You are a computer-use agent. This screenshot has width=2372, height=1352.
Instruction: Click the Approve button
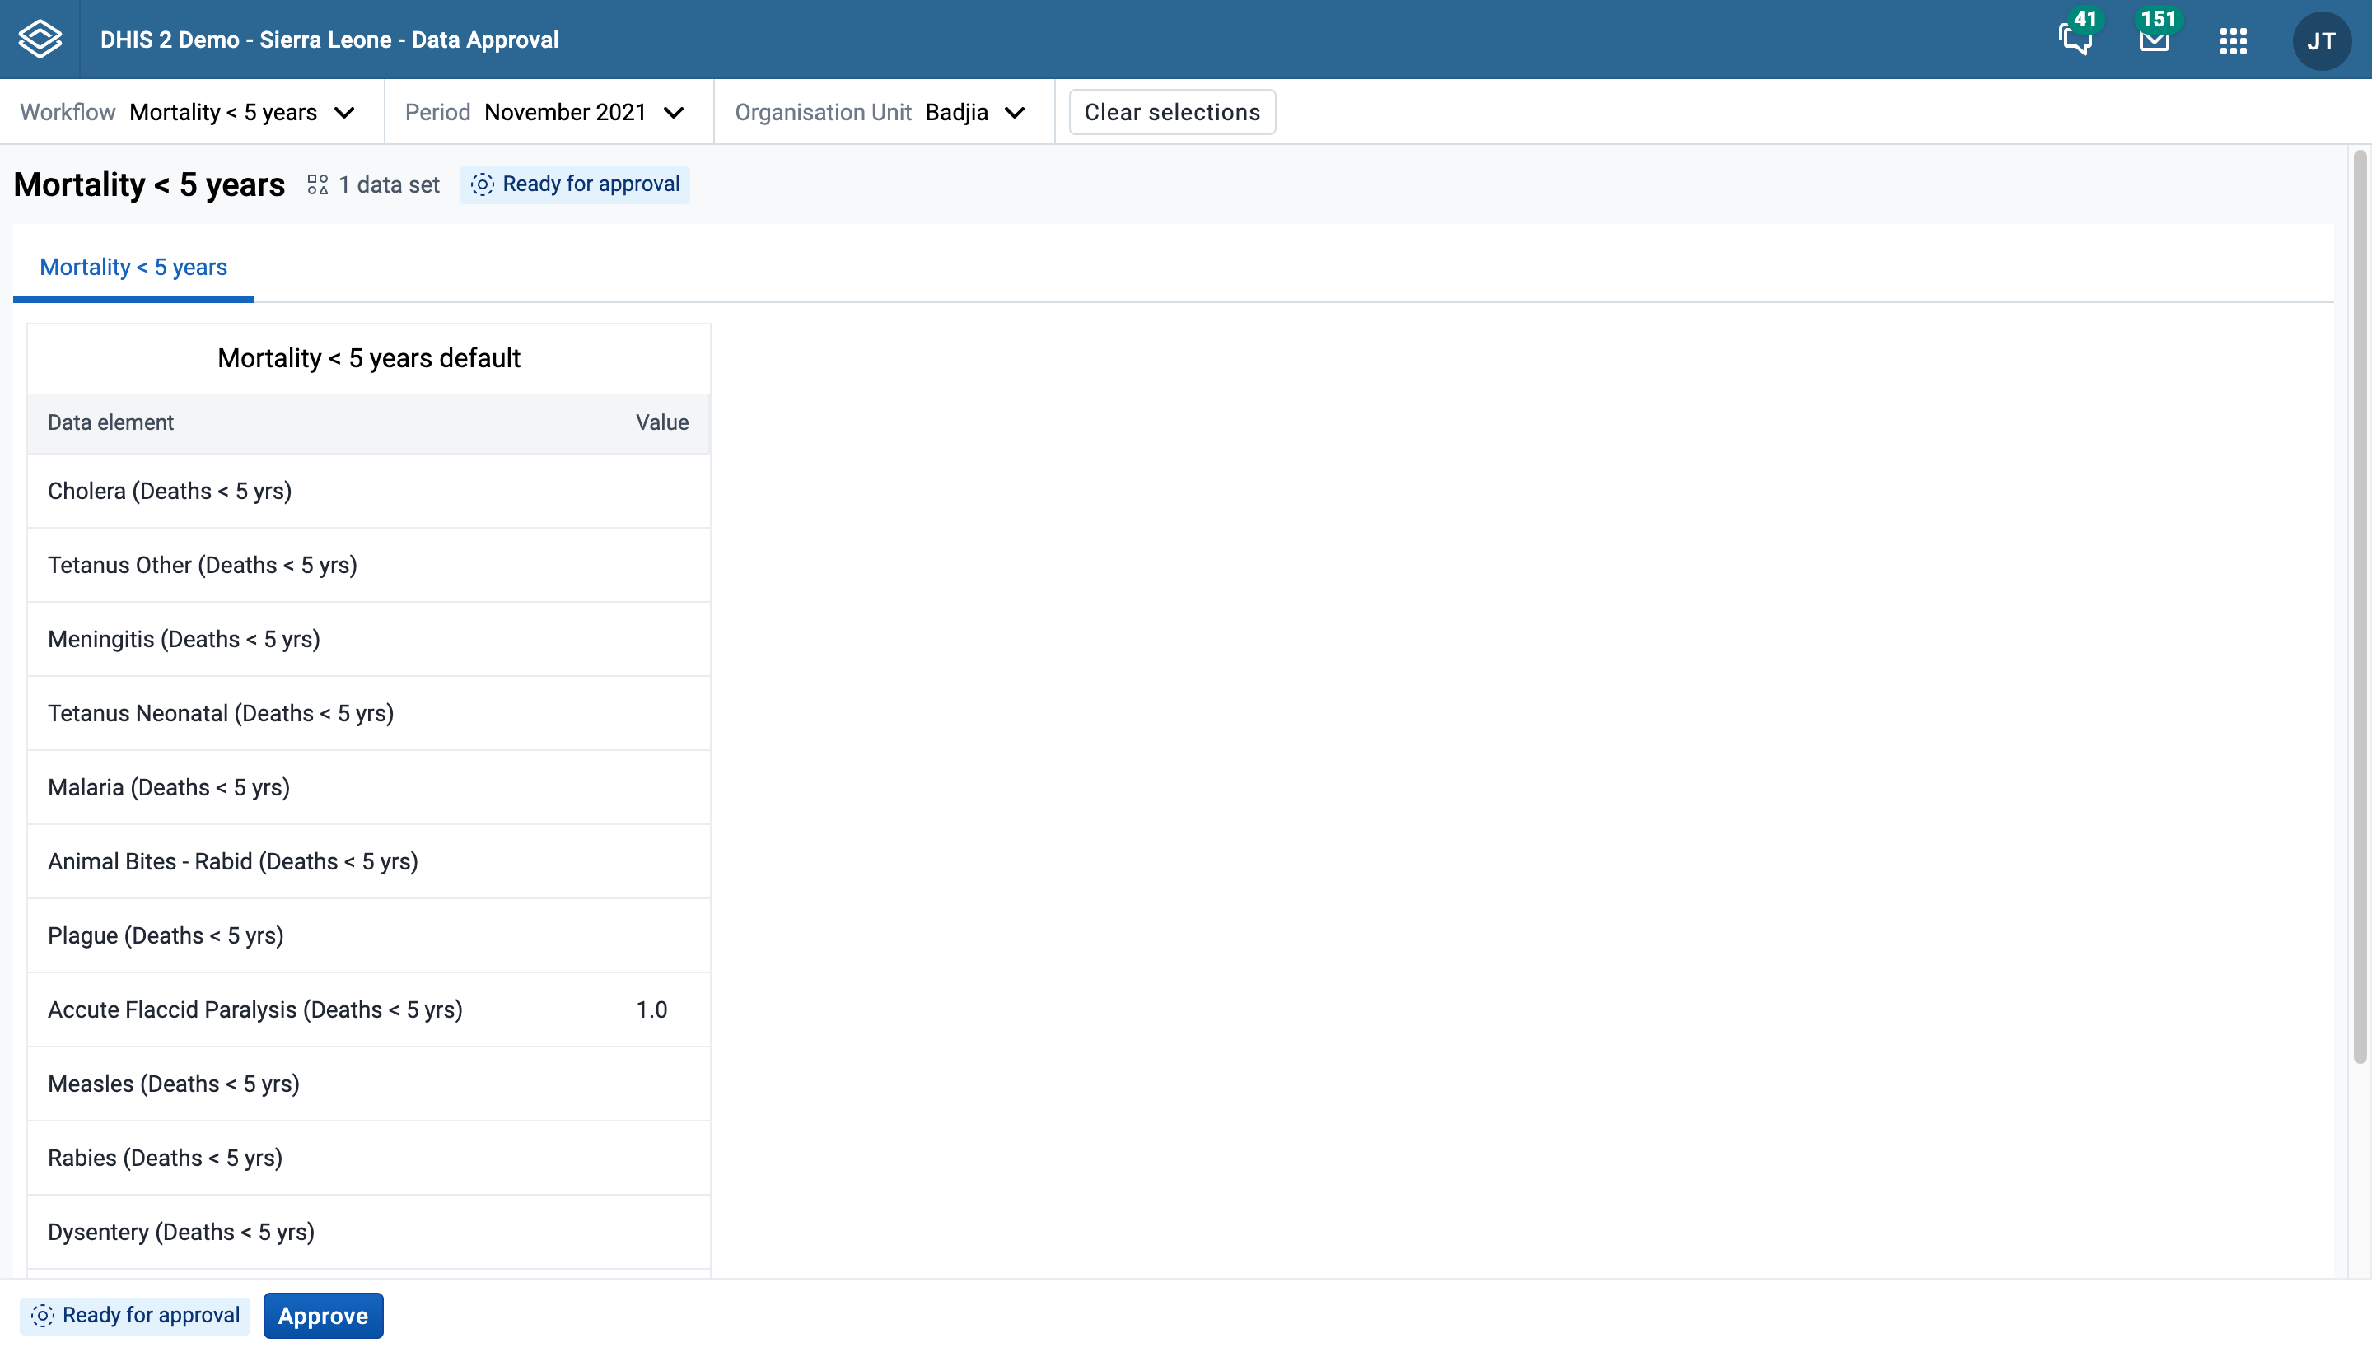[323, 1316]
